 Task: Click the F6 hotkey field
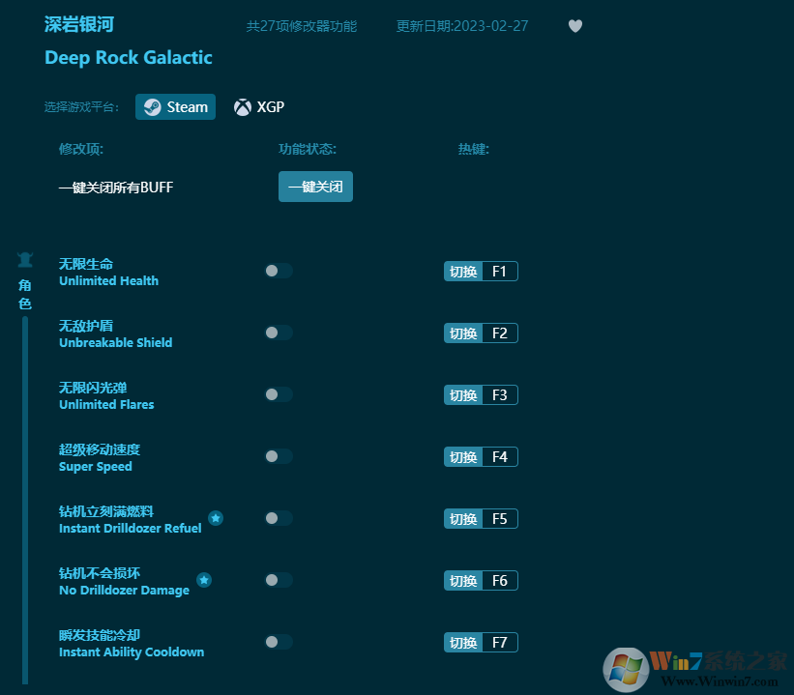click(x=500, y=581)
